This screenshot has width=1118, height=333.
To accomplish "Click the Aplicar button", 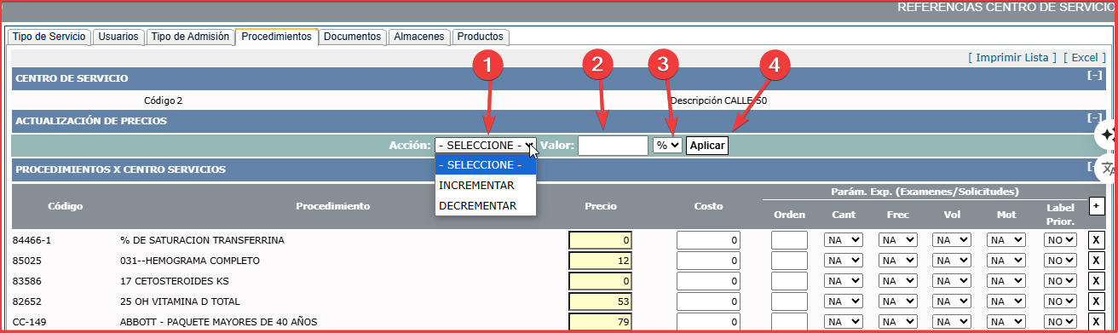I will [x=707, y=146].
